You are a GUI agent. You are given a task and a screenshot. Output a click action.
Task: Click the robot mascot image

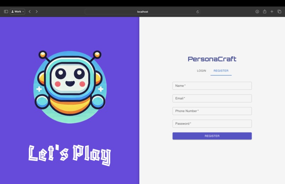(70, 87)
